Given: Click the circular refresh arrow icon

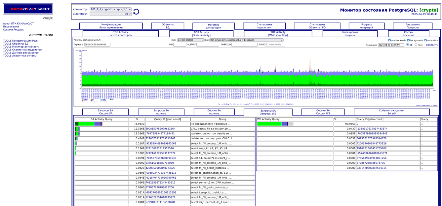Looking at the screenshot, I should pos(136,12).
